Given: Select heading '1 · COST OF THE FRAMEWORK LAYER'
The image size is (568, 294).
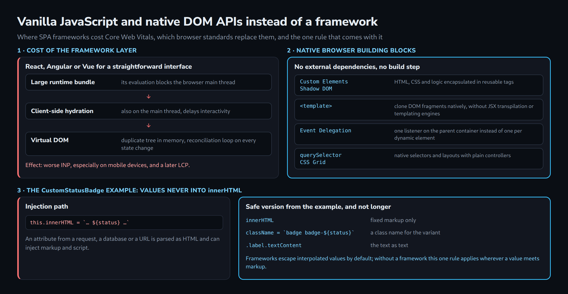Looking at the screenshot, I should (x=77, y=50).
